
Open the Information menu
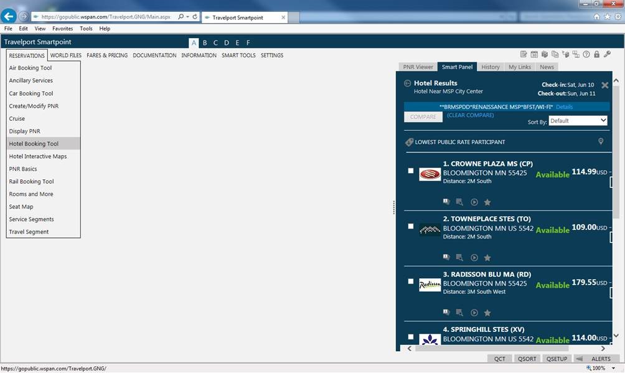(199, 55)
